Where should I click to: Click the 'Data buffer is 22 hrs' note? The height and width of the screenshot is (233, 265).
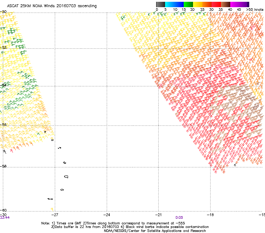click(x=130, y=227)
